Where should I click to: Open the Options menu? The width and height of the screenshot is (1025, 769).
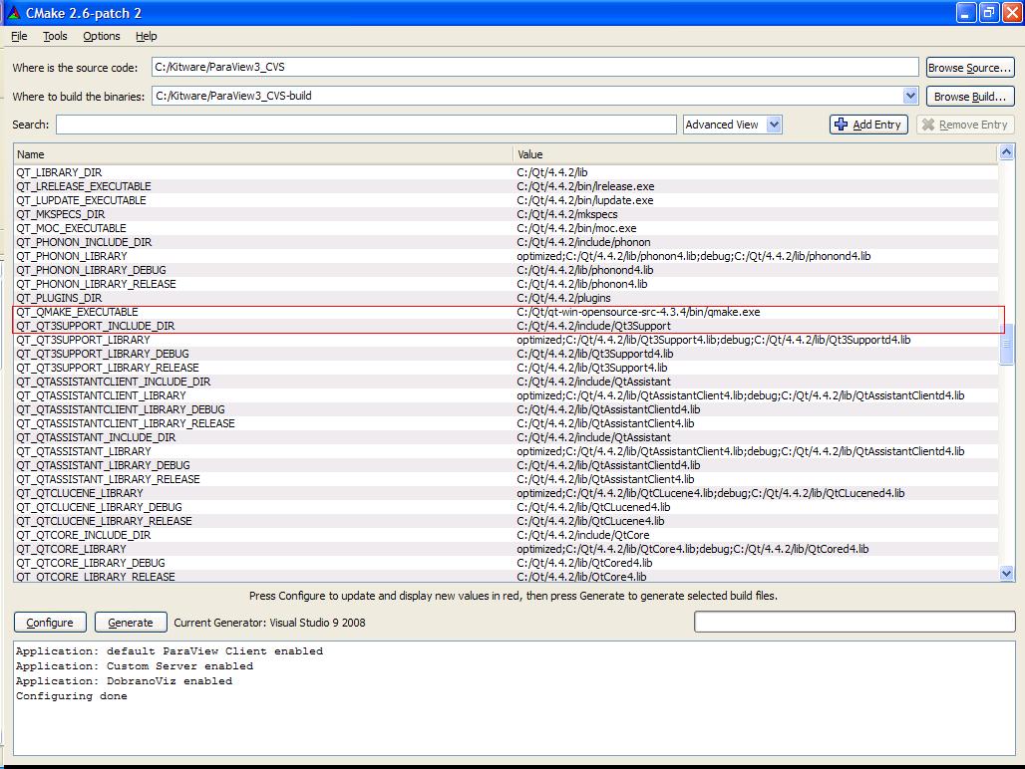point(102,36)
